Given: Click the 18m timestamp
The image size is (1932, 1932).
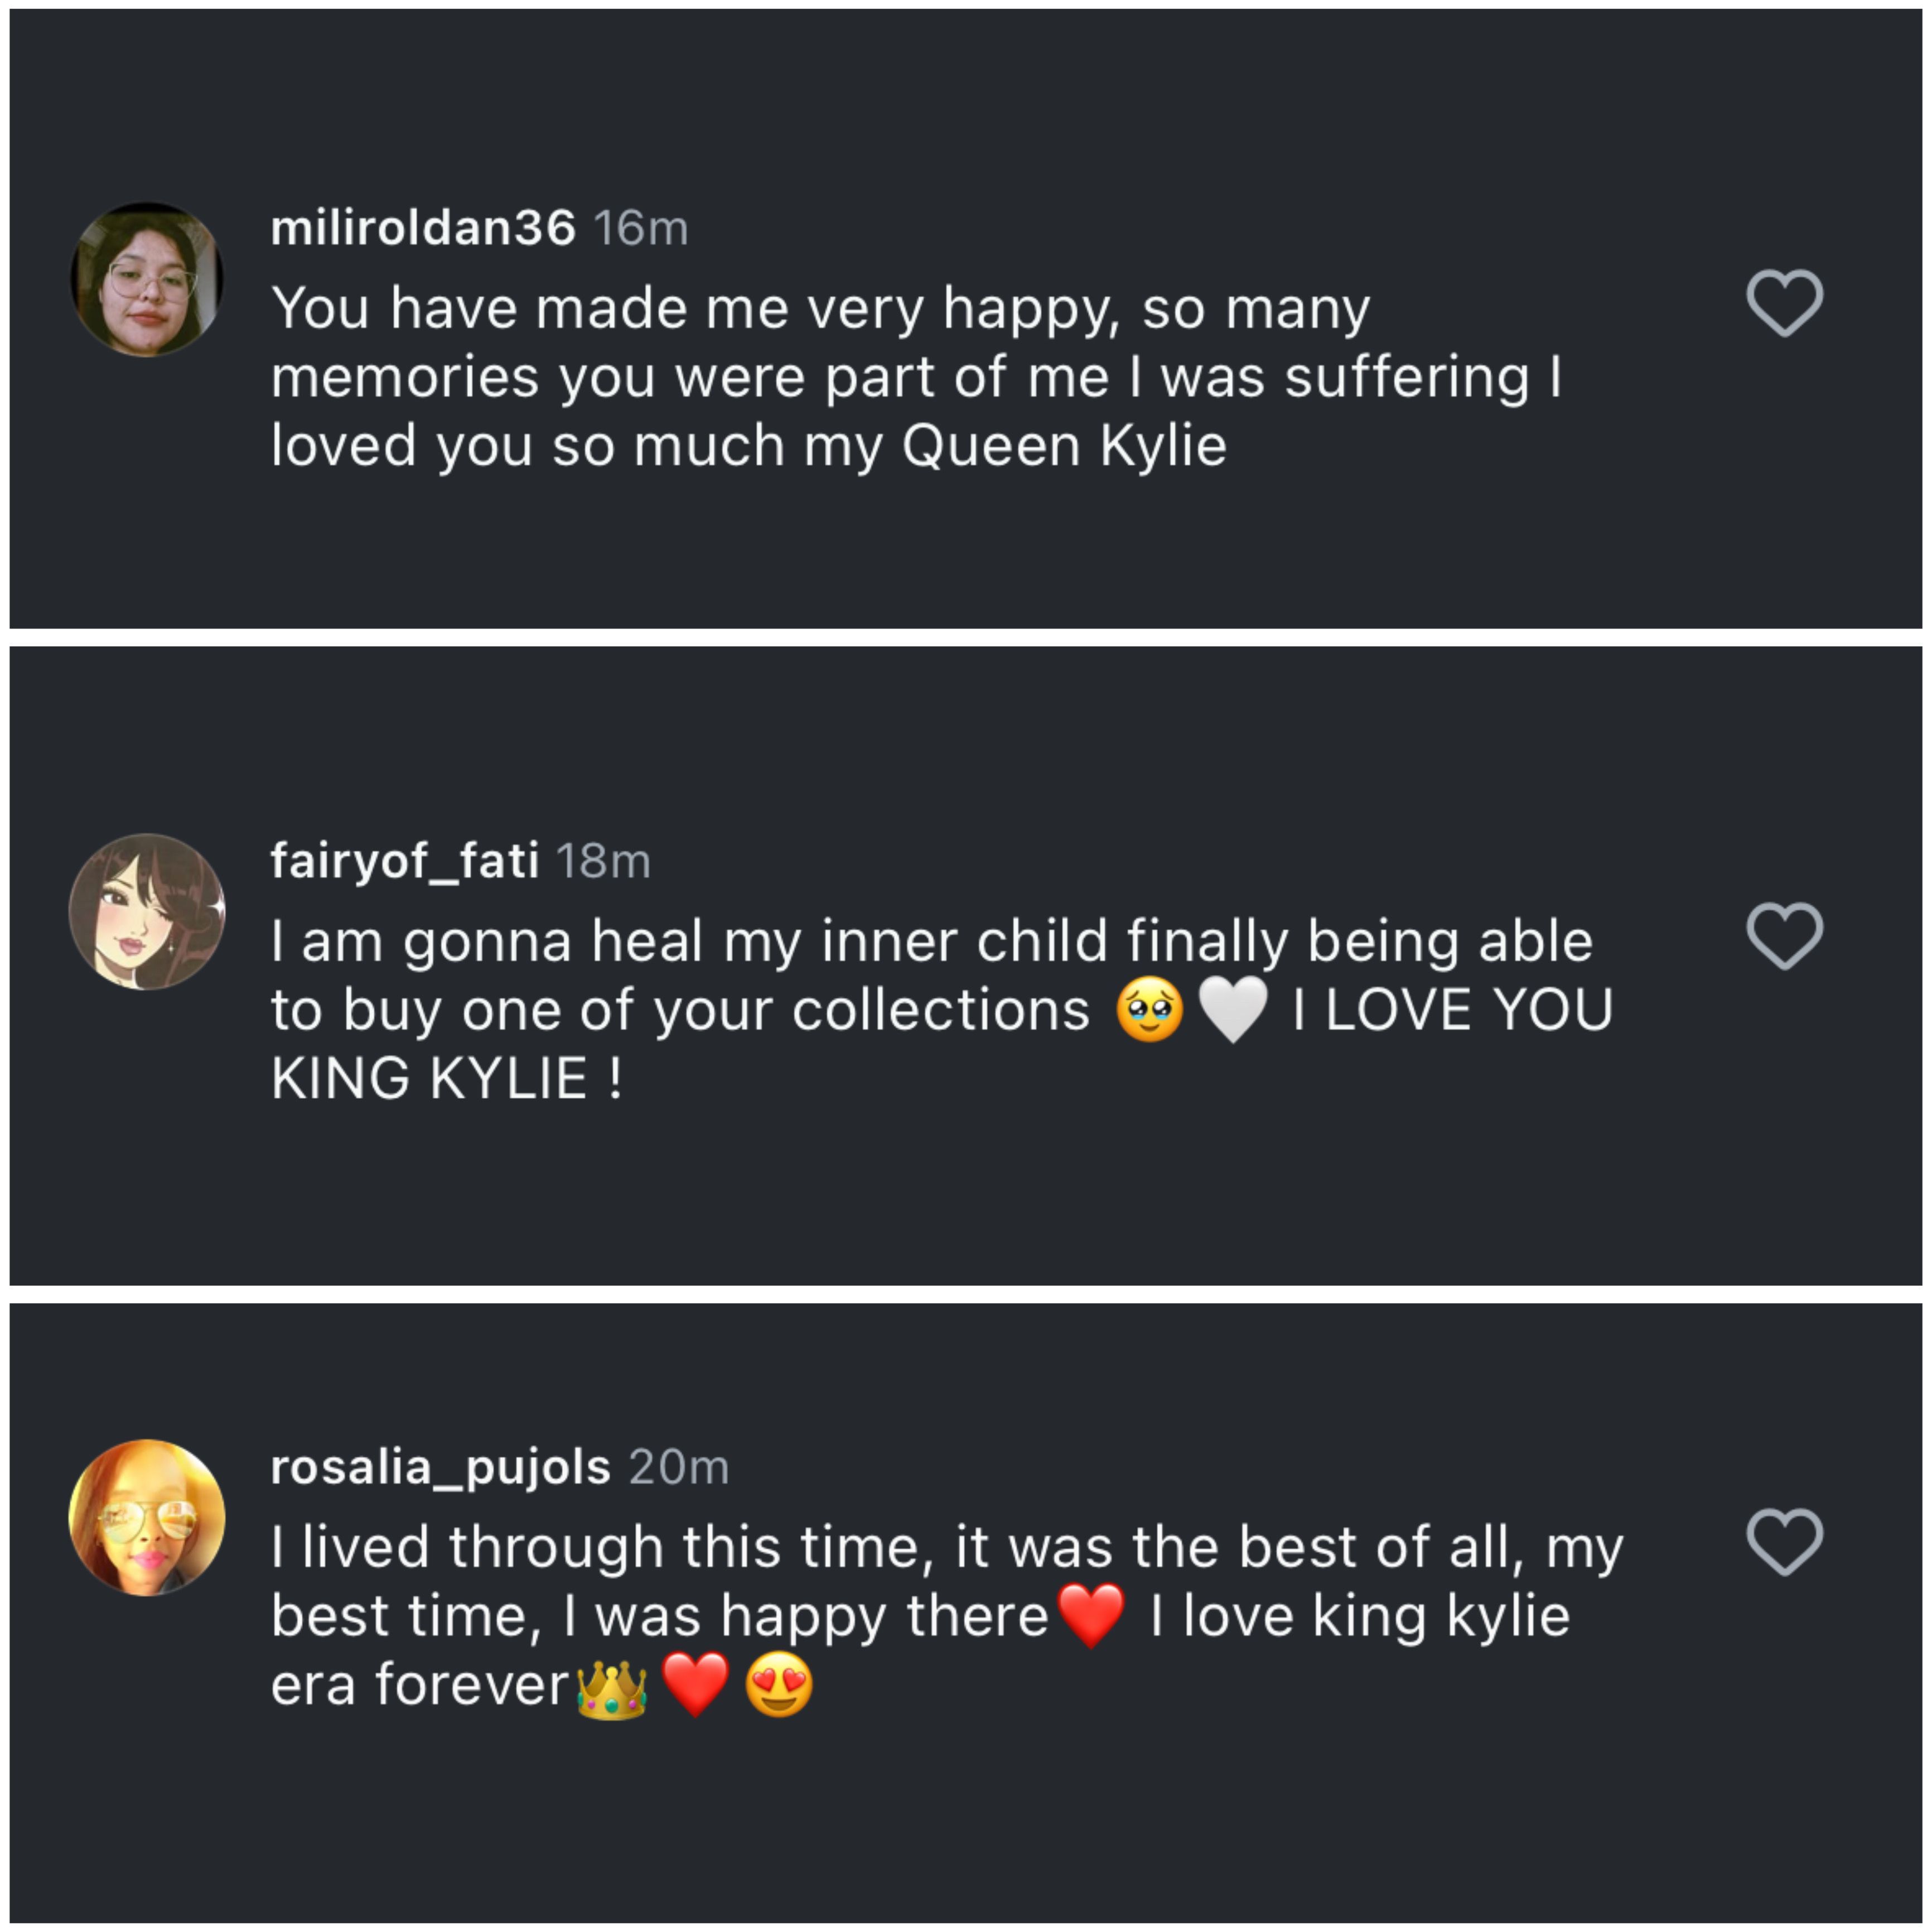Looking at the screenshot, I should (x=603, y=860).
